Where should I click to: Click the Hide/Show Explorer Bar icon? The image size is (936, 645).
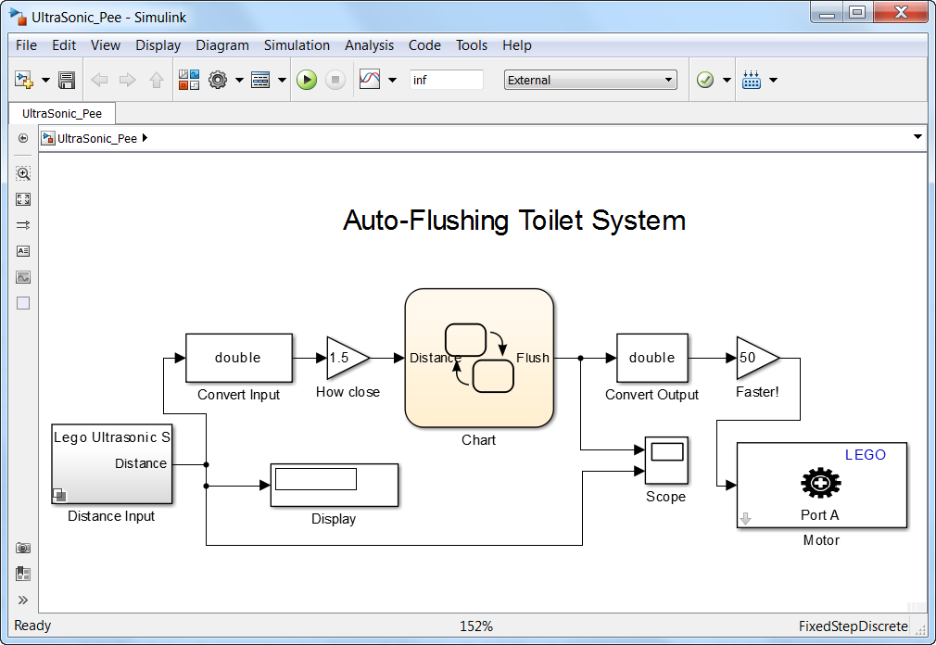coord(23,138)
